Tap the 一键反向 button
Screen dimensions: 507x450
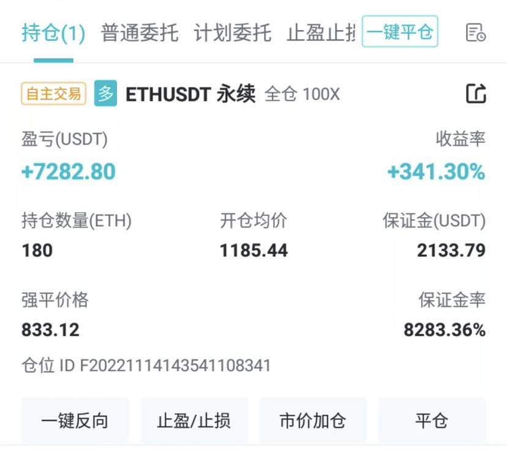coord(75,421)
